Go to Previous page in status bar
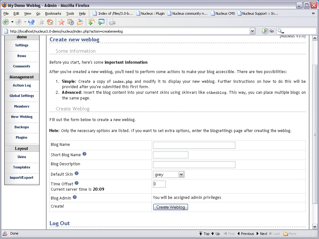319x239 pixels. 246,234
